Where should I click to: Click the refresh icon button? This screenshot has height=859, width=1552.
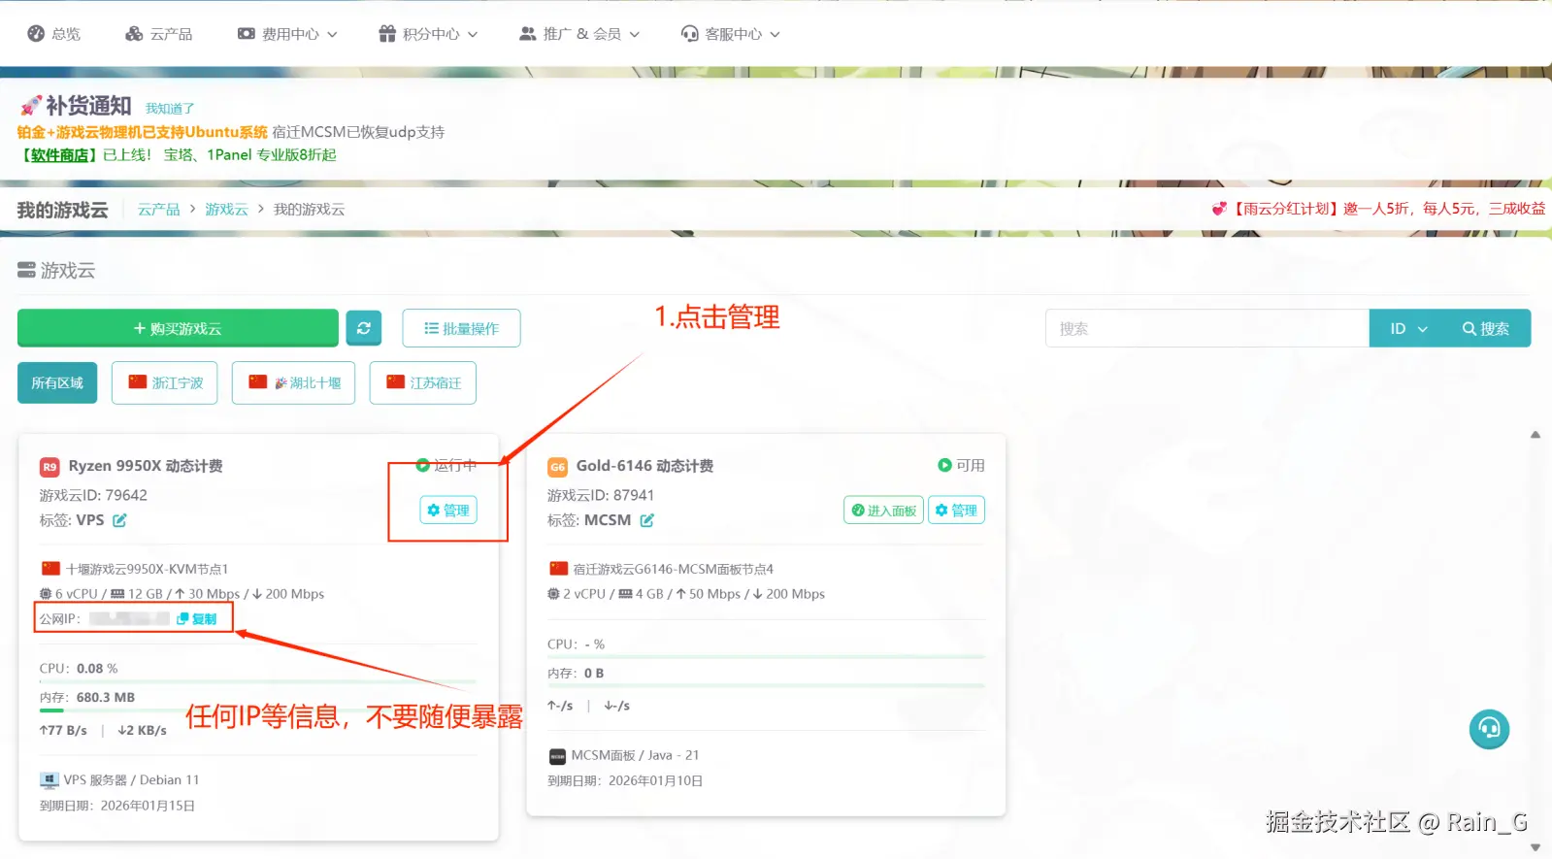[363, 328]
